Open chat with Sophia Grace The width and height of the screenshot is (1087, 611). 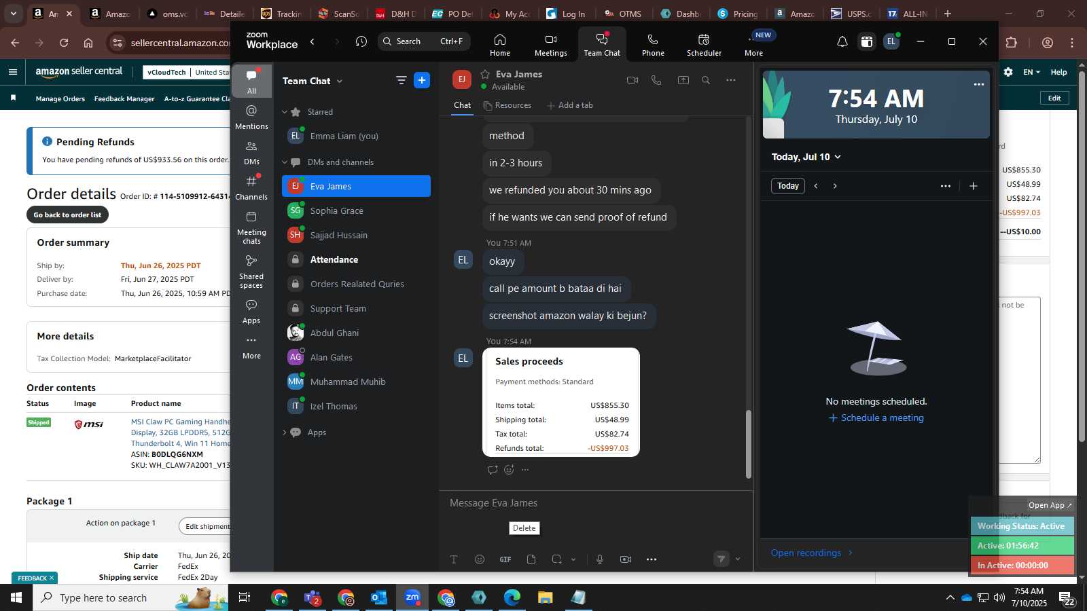click(x=356, y=210)
